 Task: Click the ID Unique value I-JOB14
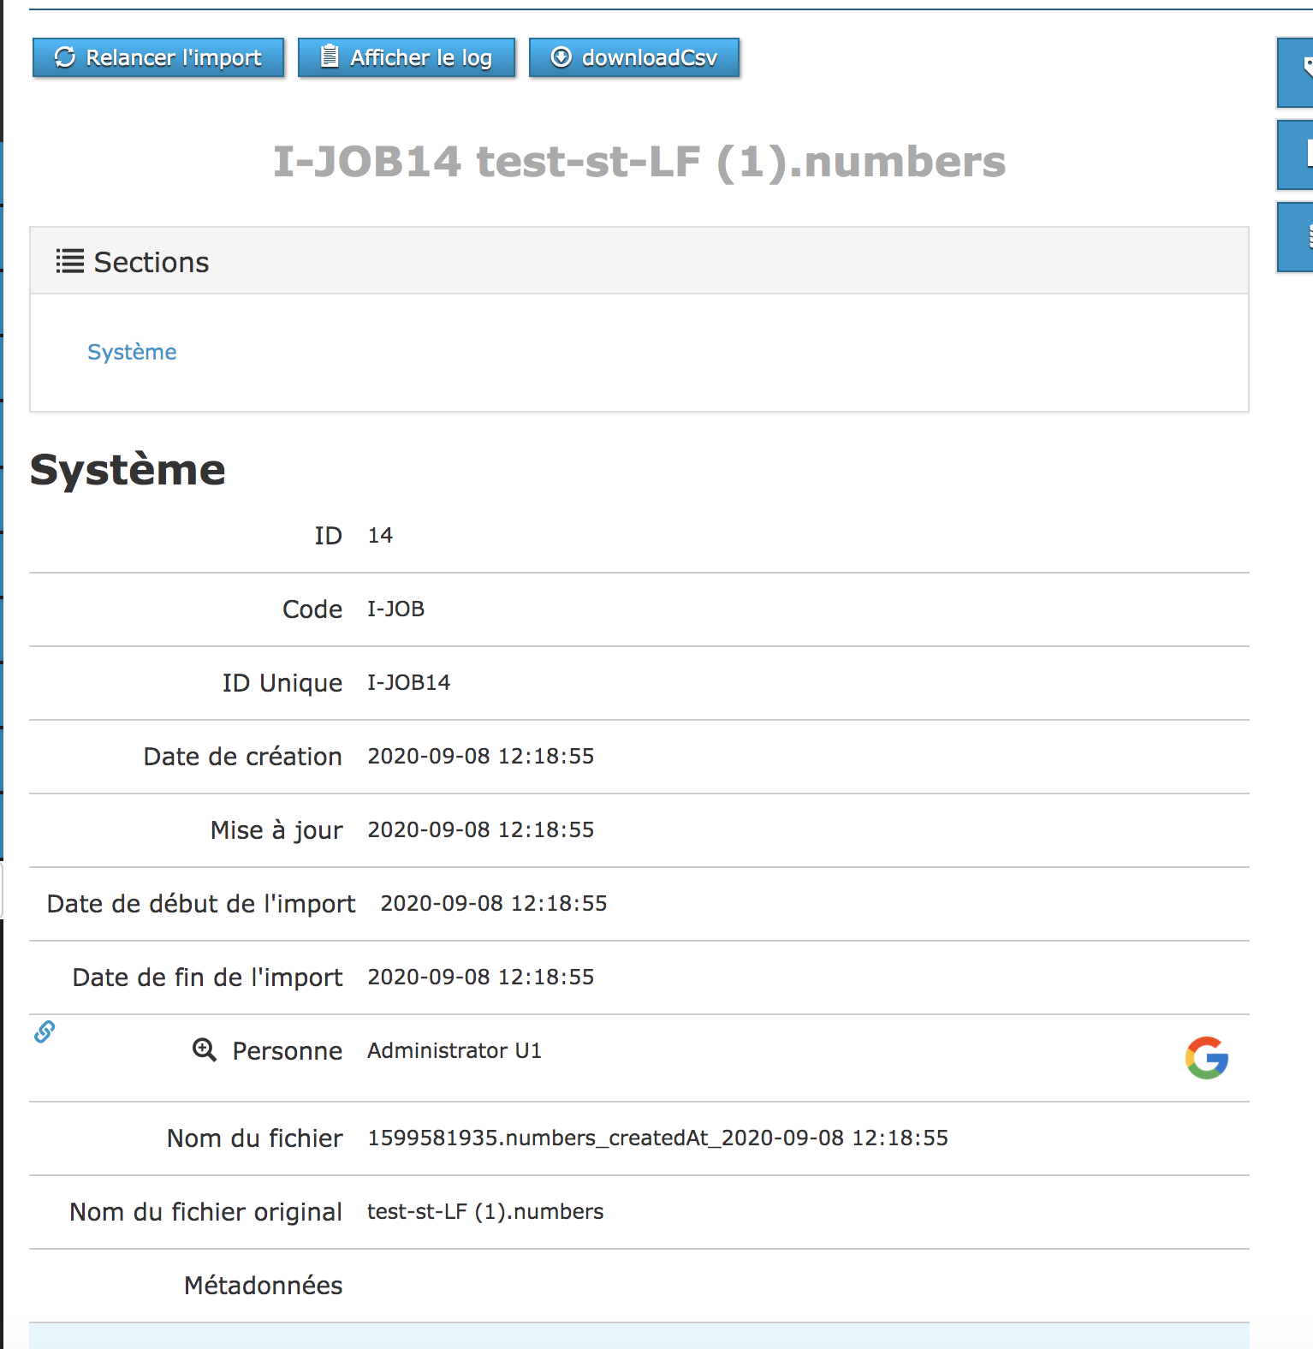(x=408, y=682)
